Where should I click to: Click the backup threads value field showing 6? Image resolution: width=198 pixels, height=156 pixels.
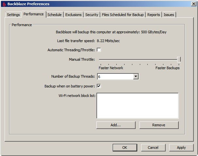[x=115, y=77]
